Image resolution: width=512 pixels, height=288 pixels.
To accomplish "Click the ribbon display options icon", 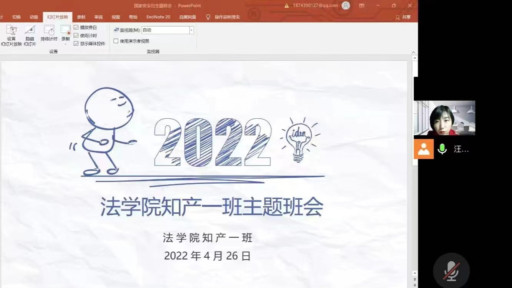I will coord(362,6).
